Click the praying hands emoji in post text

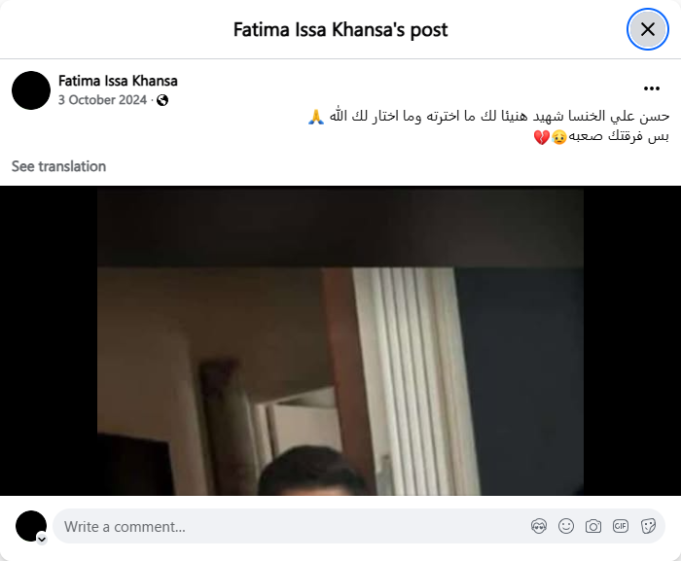(316, 117)
